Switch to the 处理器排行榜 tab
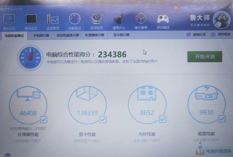The width and height of the screenshot is (233, 157). [94, 35]
